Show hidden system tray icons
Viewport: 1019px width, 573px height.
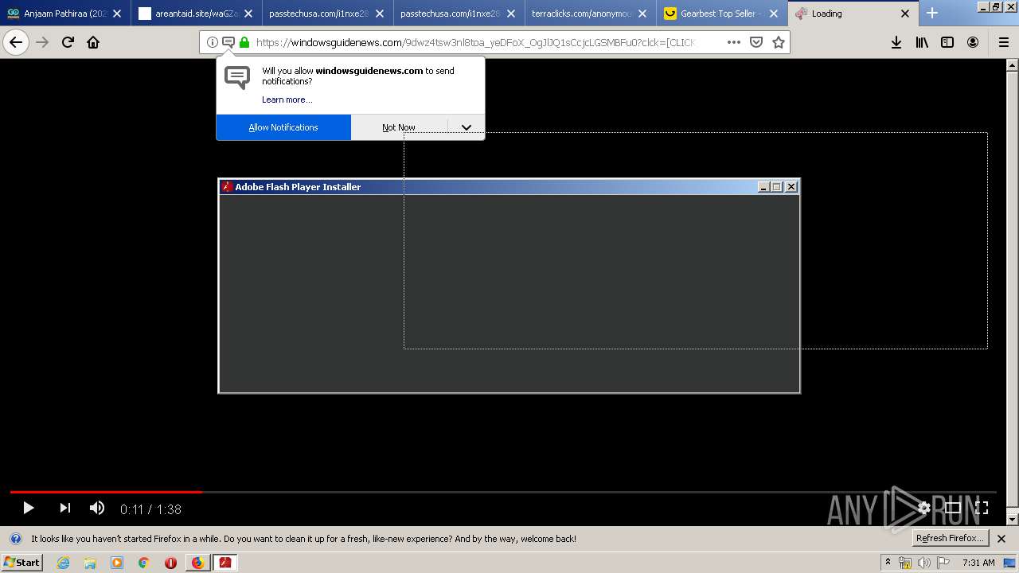coord(888,563)
